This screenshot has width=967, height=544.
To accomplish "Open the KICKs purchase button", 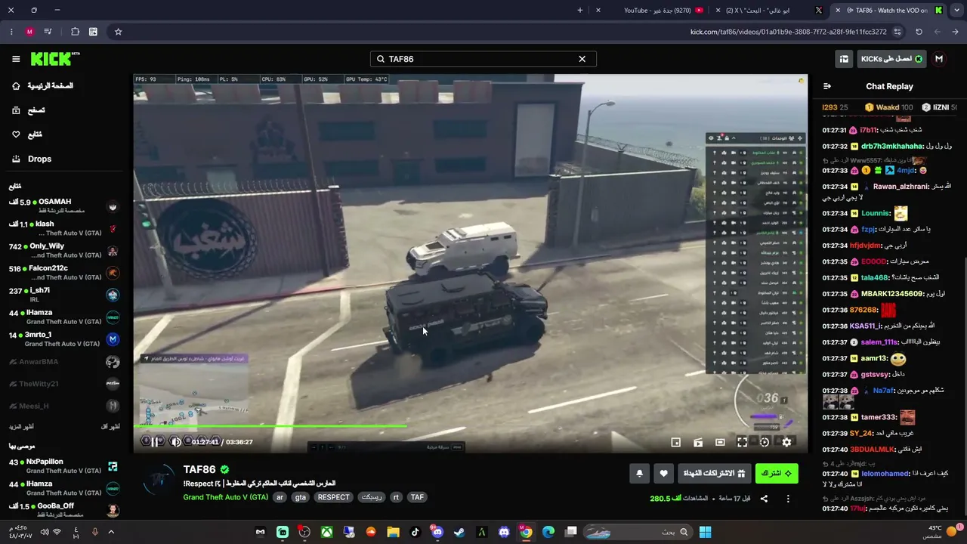I will 891,59.
